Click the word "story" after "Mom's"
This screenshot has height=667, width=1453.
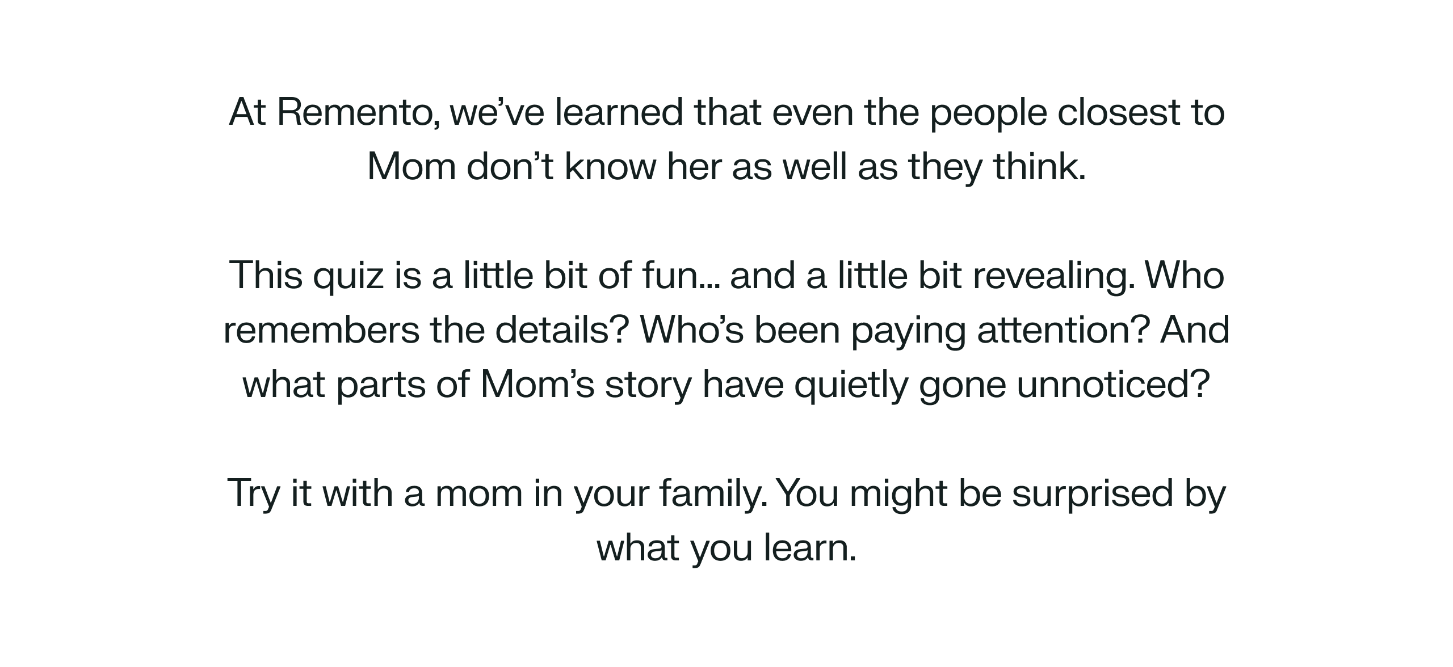pyautogui.click(x=648, y=385)
